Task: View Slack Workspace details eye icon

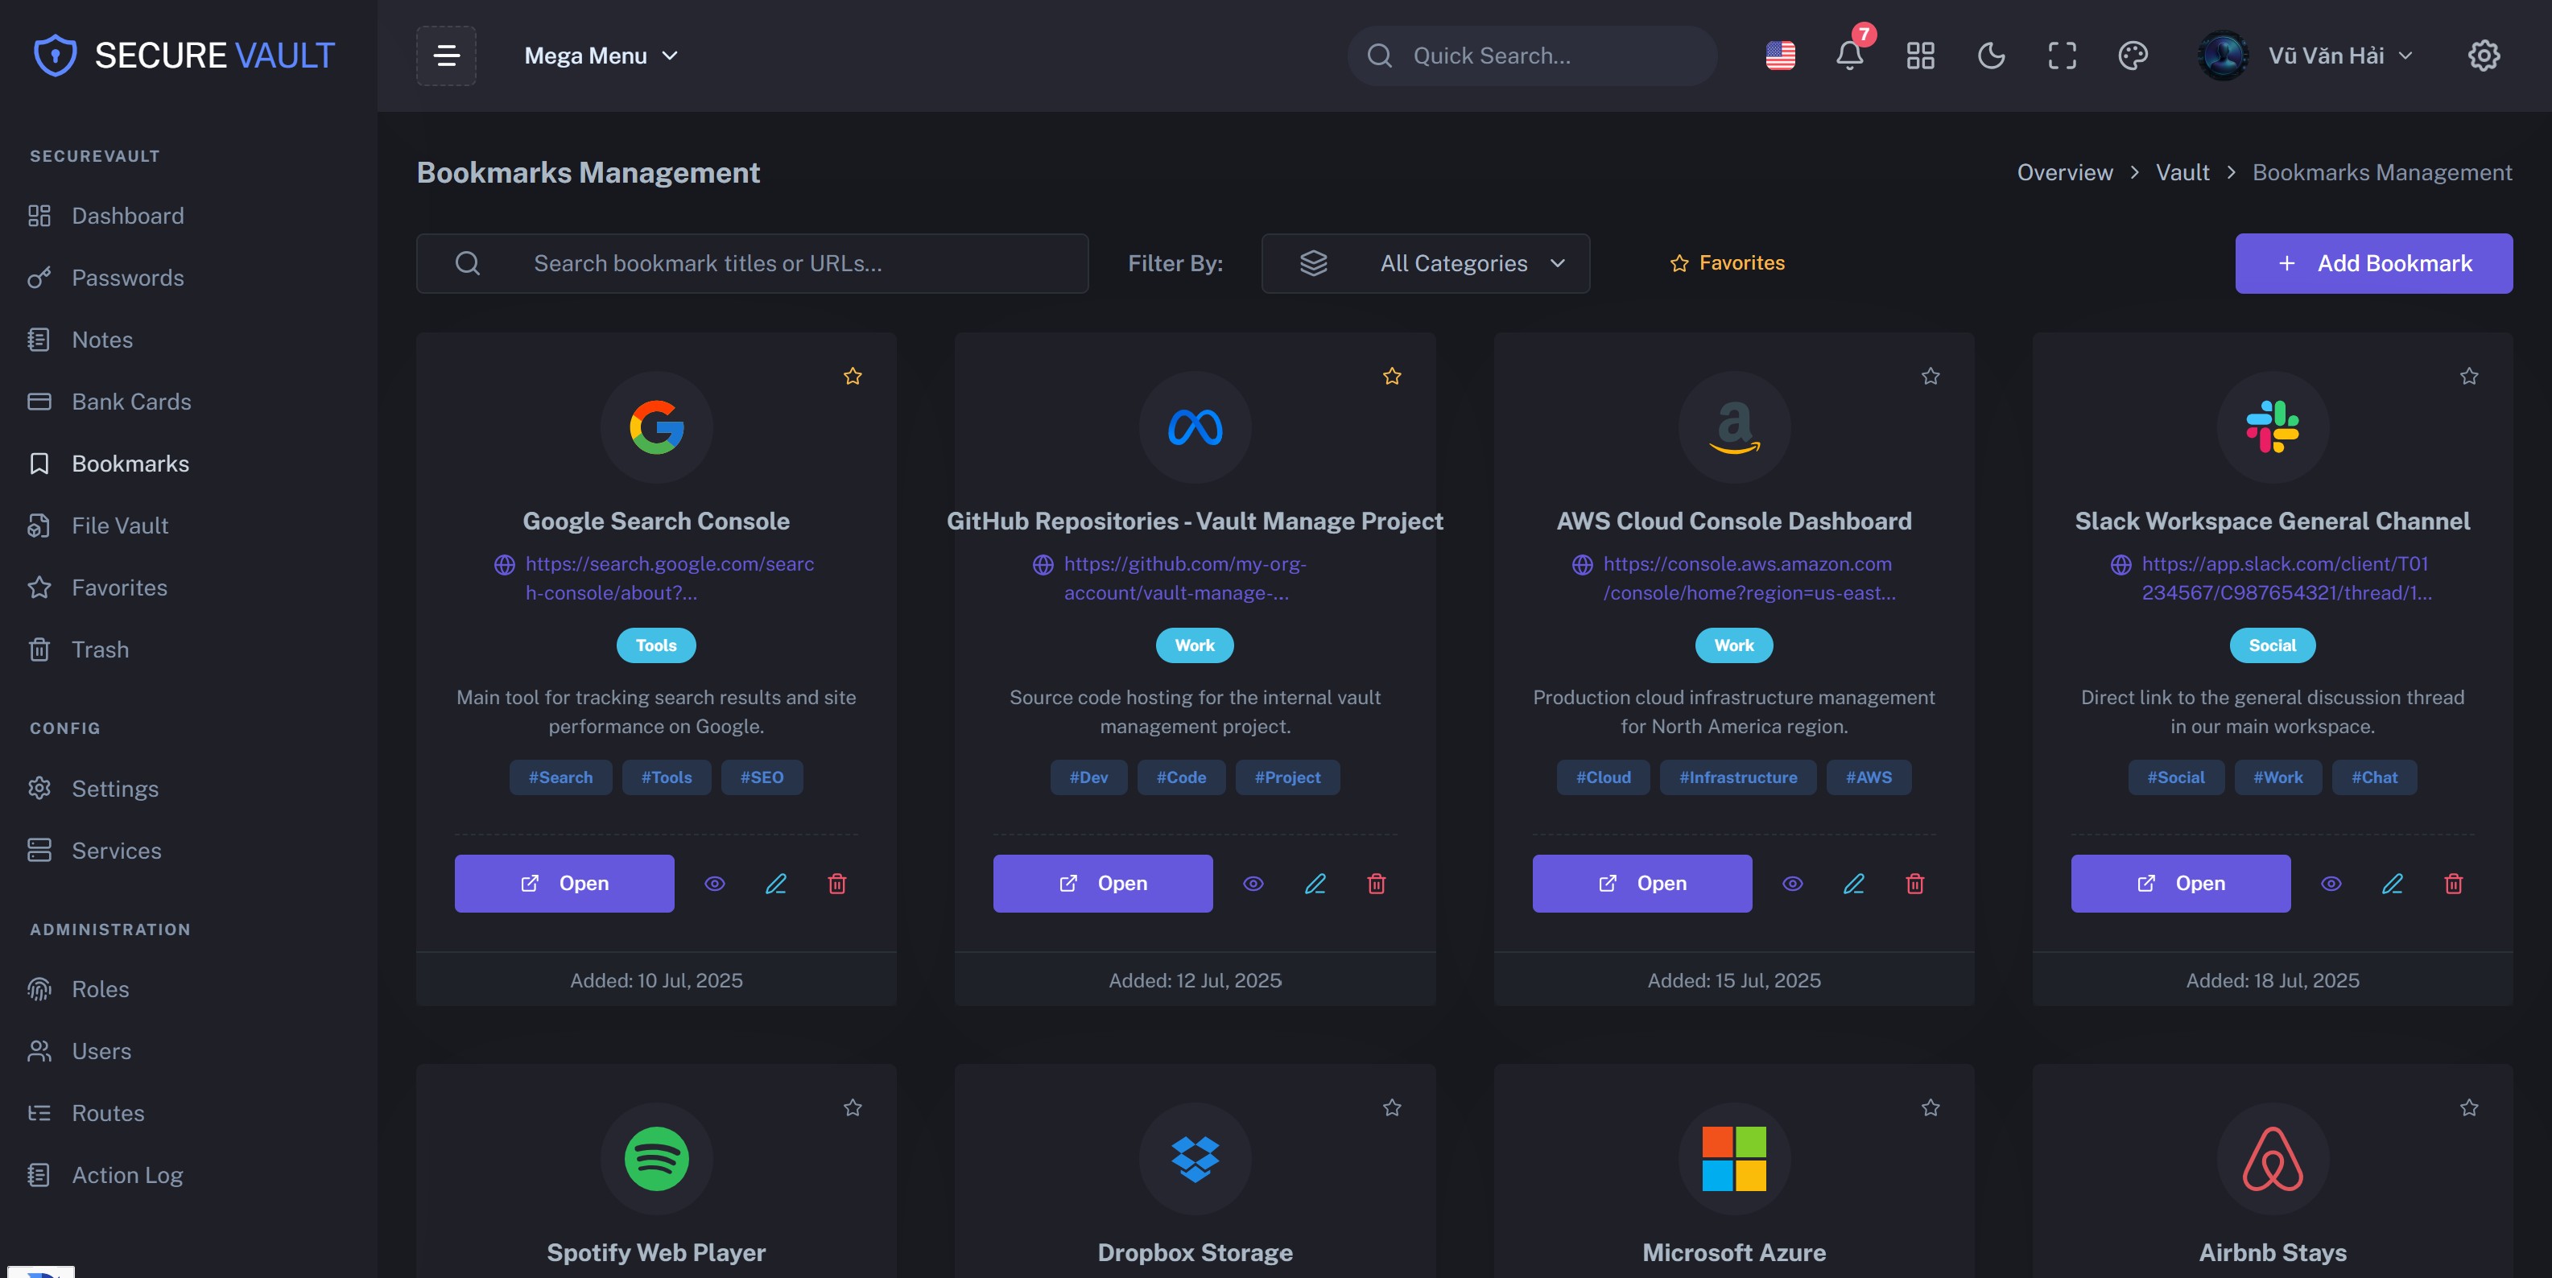Action: pyautogui.click(x=2330, y=883)
